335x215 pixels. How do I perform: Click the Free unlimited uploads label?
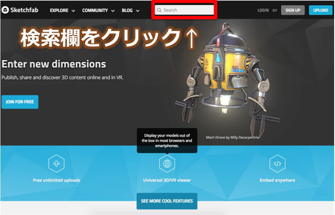pos(56,180)
